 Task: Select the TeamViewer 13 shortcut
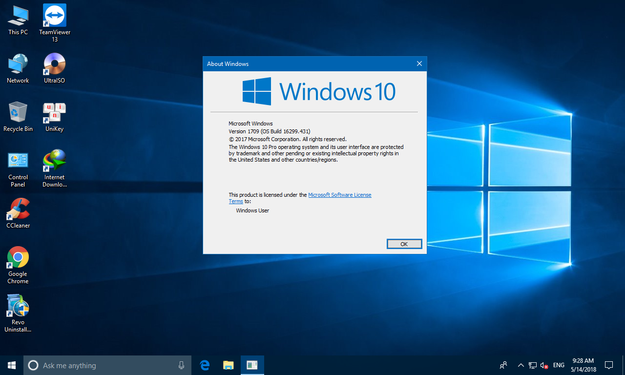55,22
